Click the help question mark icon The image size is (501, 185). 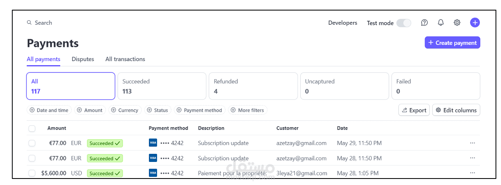click(424, 23)
